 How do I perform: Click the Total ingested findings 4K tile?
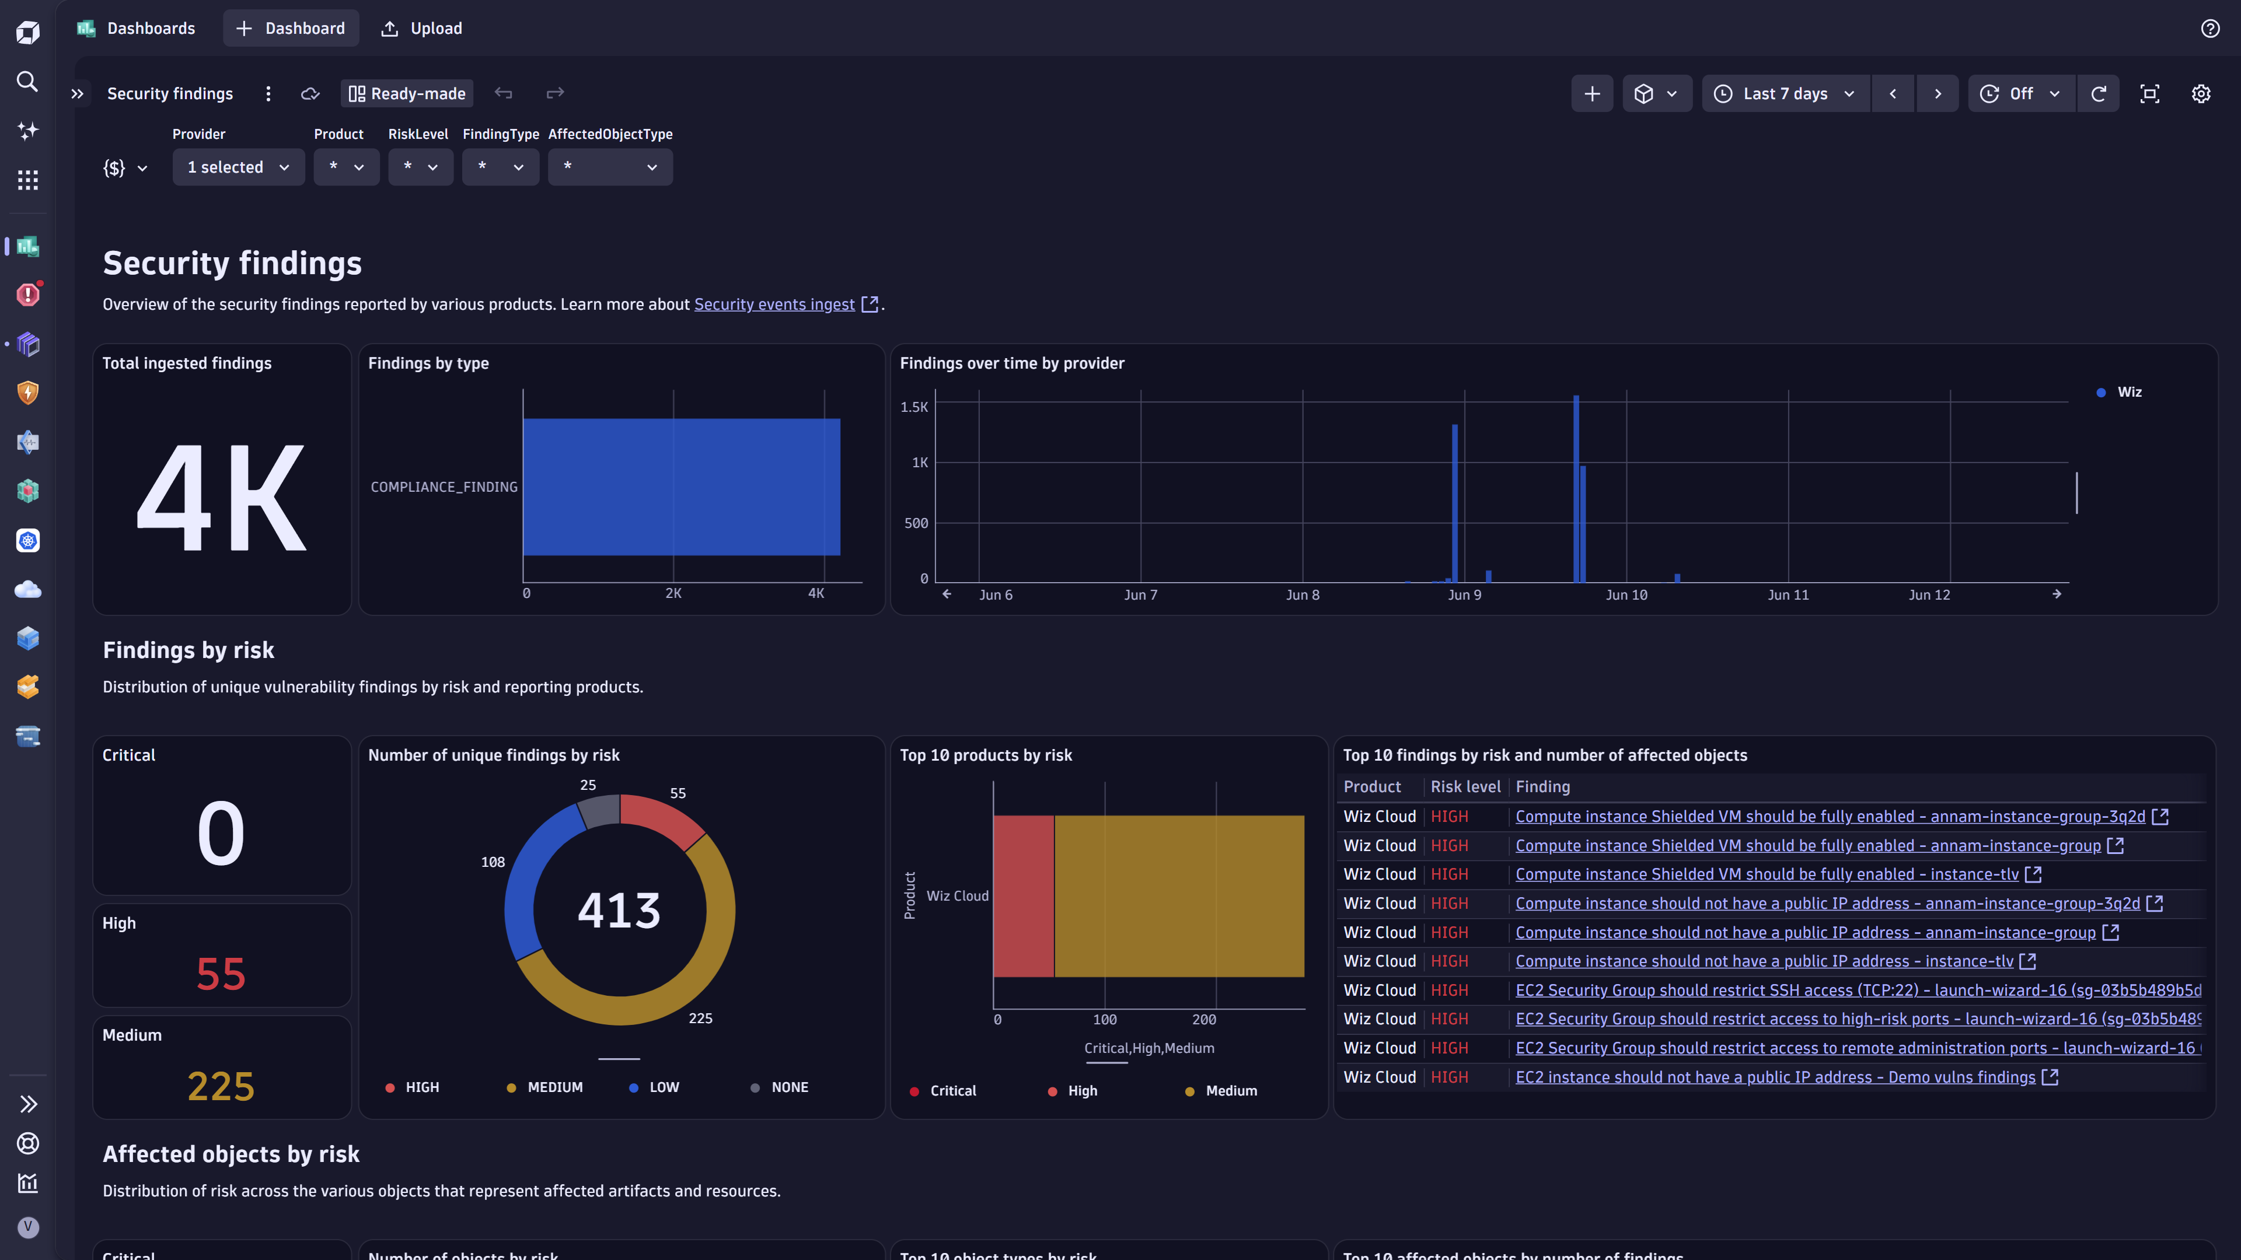tap(222, 479)
